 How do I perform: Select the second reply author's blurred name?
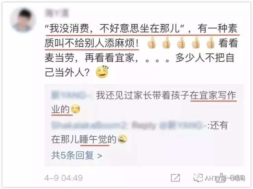click(x=88, y=126)
